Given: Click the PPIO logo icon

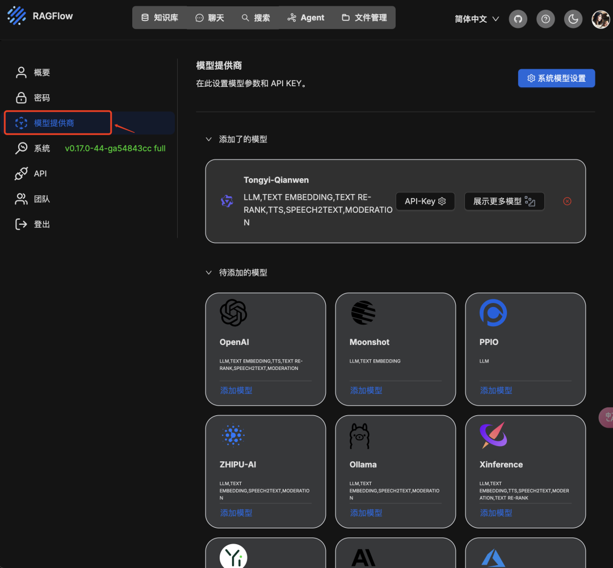Looking at the screenshot, I should coord(493,313).
